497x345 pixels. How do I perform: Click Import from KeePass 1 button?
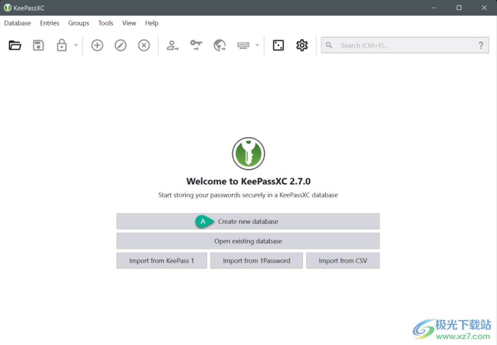161,261
